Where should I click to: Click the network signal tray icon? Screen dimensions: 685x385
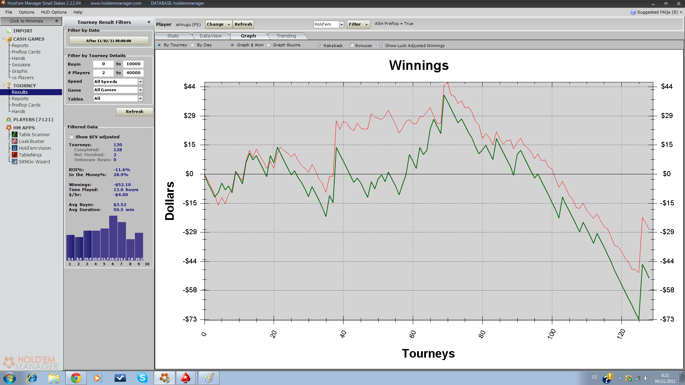pyautogui.click(x=637, y=378)
